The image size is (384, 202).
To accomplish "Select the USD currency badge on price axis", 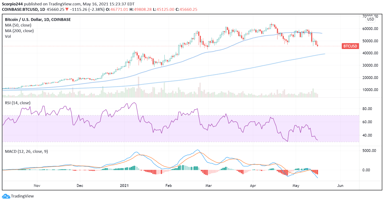I will tap(371, 19).
